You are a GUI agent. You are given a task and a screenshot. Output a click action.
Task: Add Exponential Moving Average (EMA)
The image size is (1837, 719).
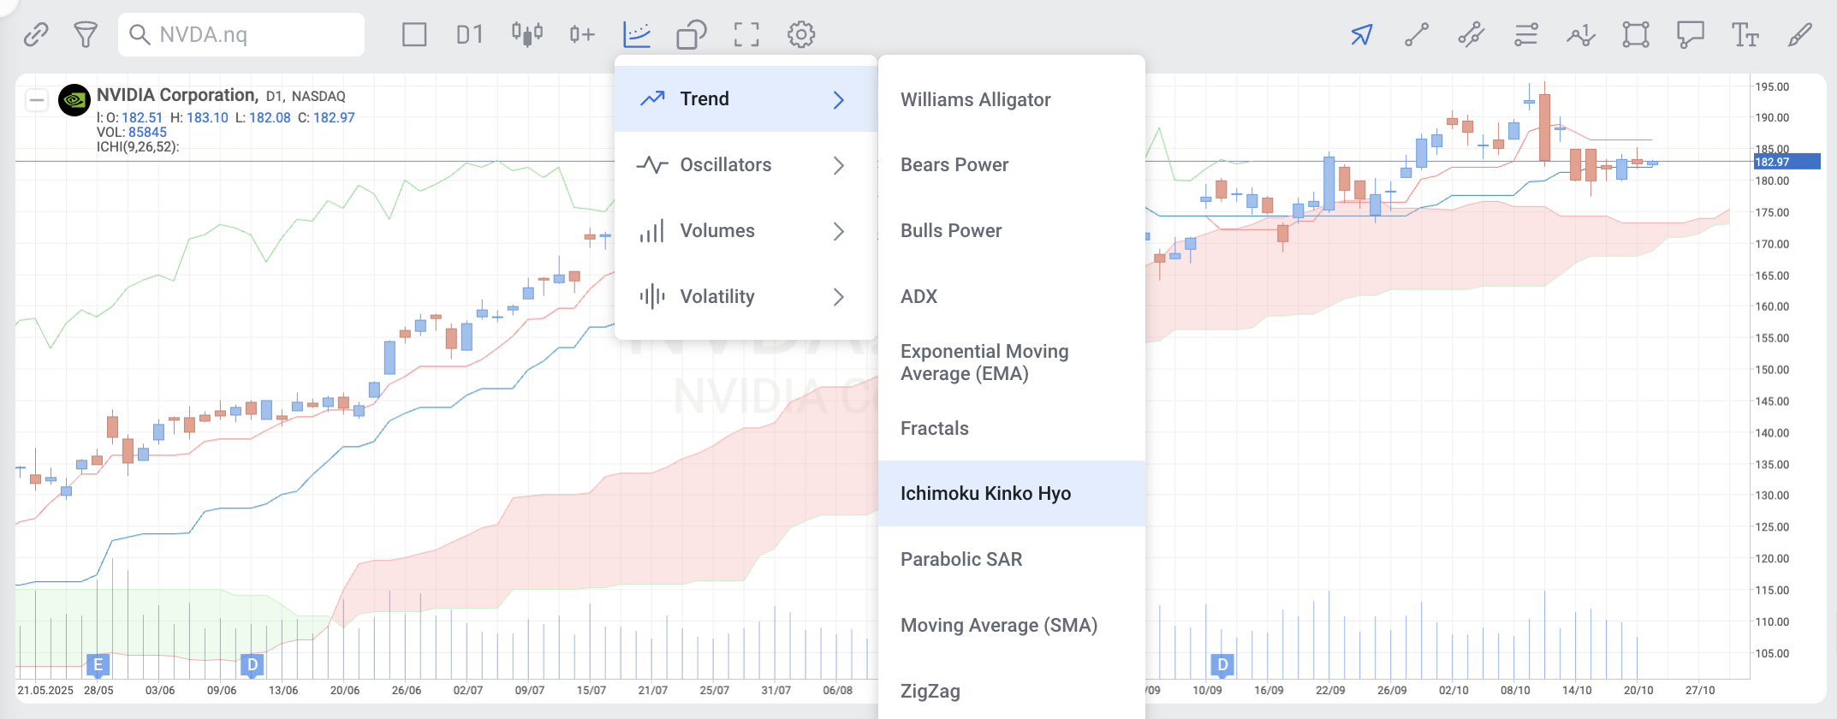(1012, 363)
